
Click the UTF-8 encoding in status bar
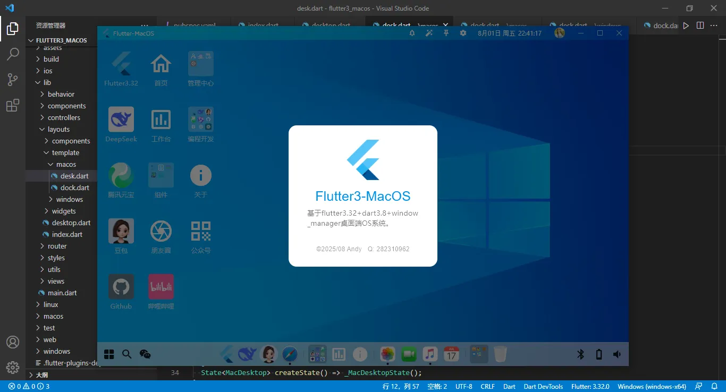click(x=463, y=386)
